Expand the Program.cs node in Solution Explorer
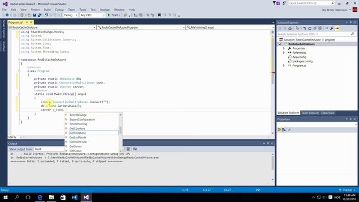 coord(284,66)
